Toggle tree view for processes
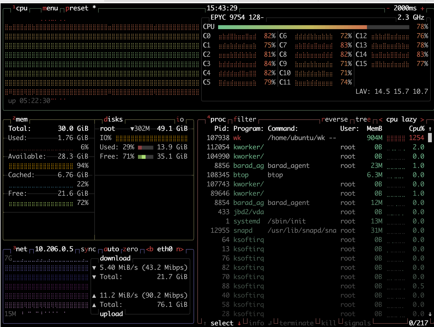Image resolution: width=434 pixels, height=327 pixels. 363,119
